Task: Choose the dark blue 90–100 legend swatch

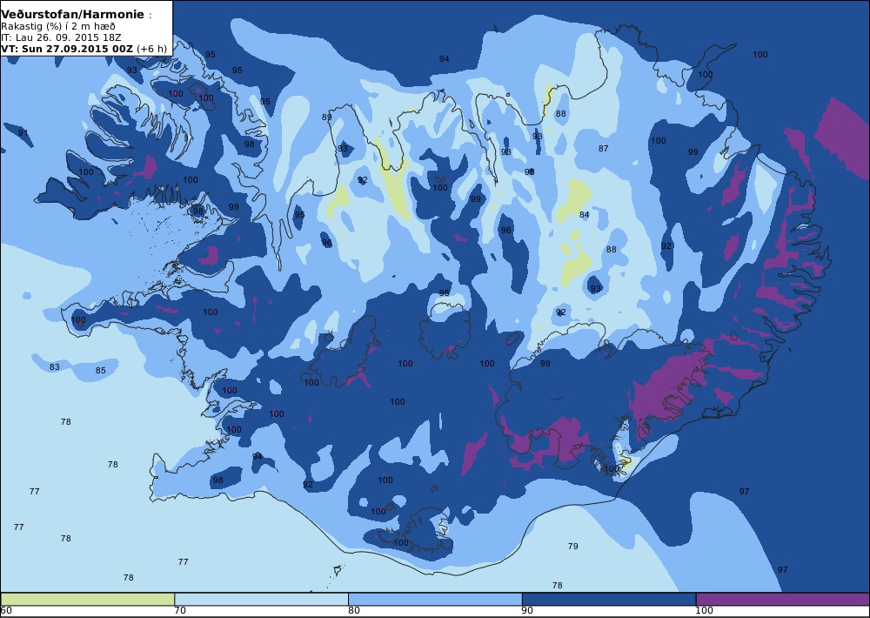Action: [x=609, y=599]
